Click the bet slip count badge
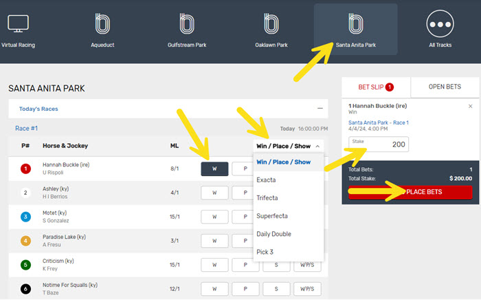 (x=390, y=87)
